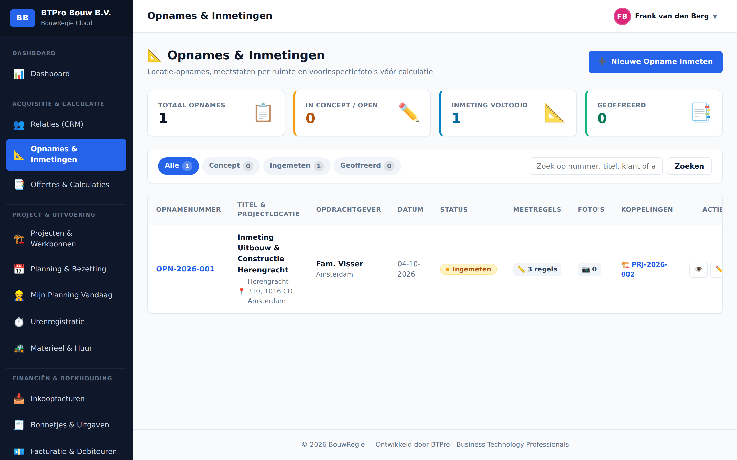Screen dimensions: 737x460
Task: Click the Fam. Visser opdrachtgever text
Action: click(340, 264)
